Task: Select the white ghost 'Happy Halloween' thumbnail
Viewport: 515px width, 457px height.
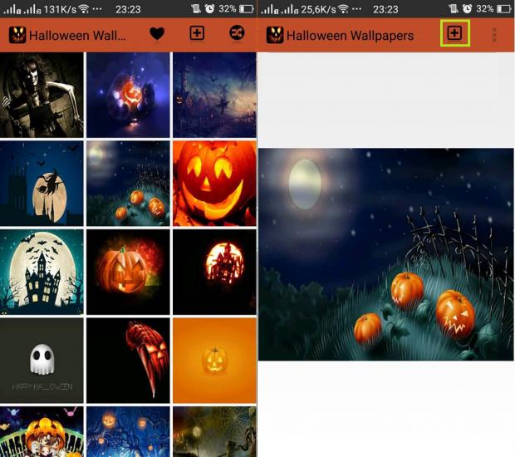Action: (x=42, y=360)
